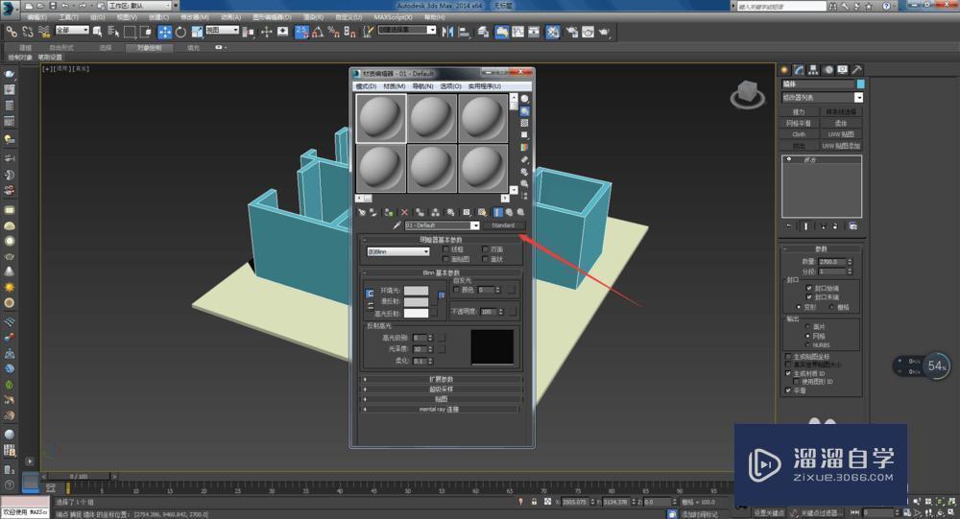The width and height of the screenshot is (960, 519).
Task: Click the ViewCube in the viewport
Action: pyautogui.click(x=747, y=94)
